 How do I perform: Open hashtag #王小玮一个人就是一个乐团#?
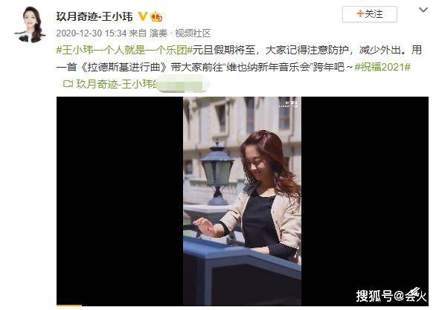pos(124,50)
